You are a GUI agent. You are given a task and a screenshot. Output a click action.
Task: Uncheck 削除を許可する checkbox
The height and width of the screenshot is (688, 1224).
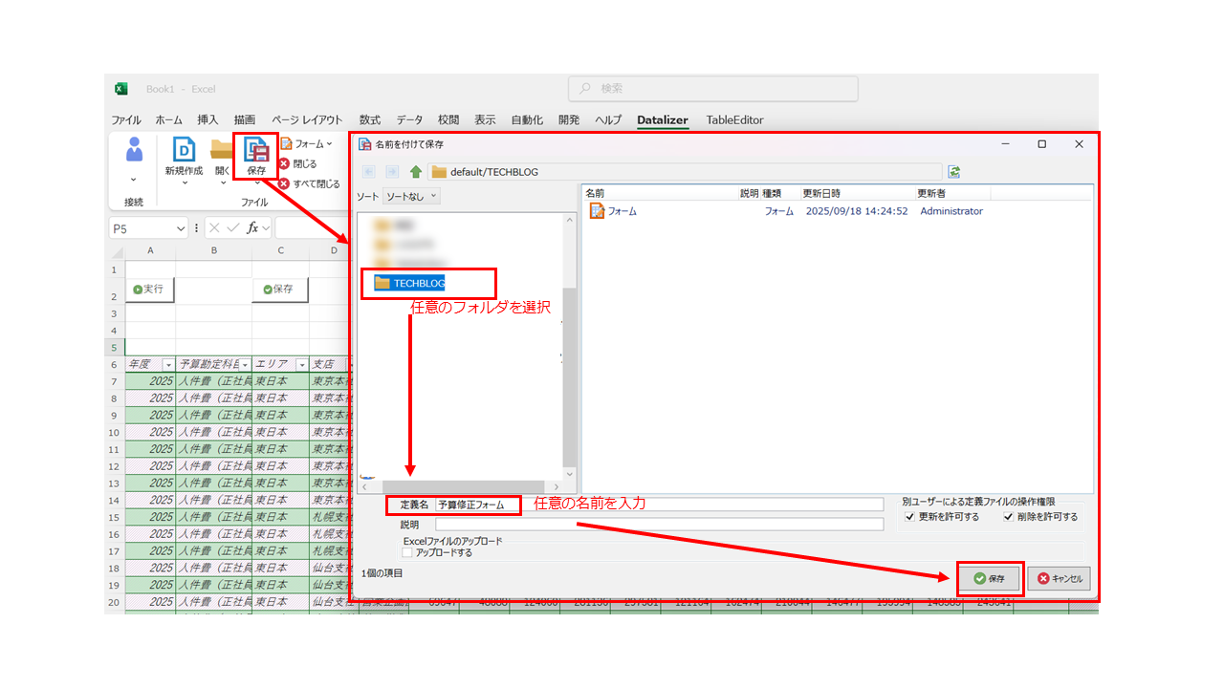[x=1008, y=517]
